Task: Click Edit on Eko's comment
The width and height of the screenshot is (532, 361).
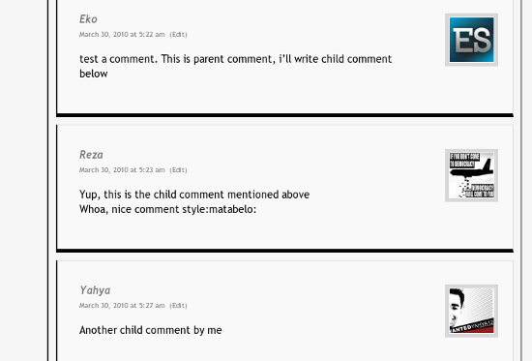Action: 179,34
